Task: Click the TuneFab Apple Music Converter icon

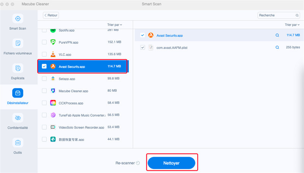Action: (x=53, y=115)
